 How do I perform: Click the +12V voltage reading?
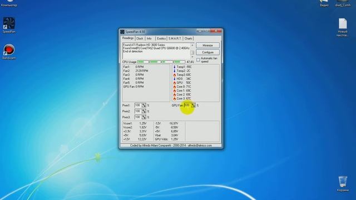[x=135, y=139]
